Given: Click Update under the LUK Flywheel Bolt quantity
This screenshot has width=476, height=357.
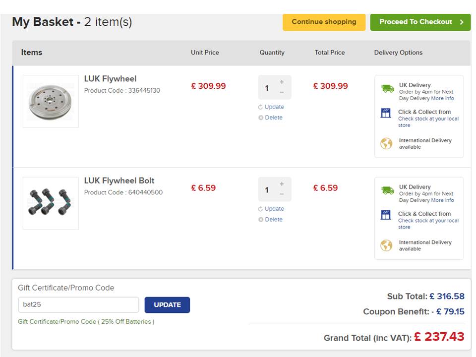Looking at the screenshot, I should pos(274,209).
